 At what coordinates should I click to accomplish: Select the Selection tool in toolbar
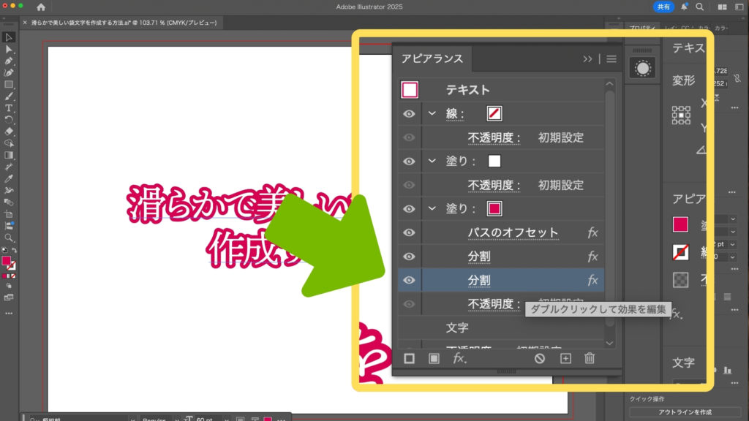pyautogui.click(x=9, y=37)
